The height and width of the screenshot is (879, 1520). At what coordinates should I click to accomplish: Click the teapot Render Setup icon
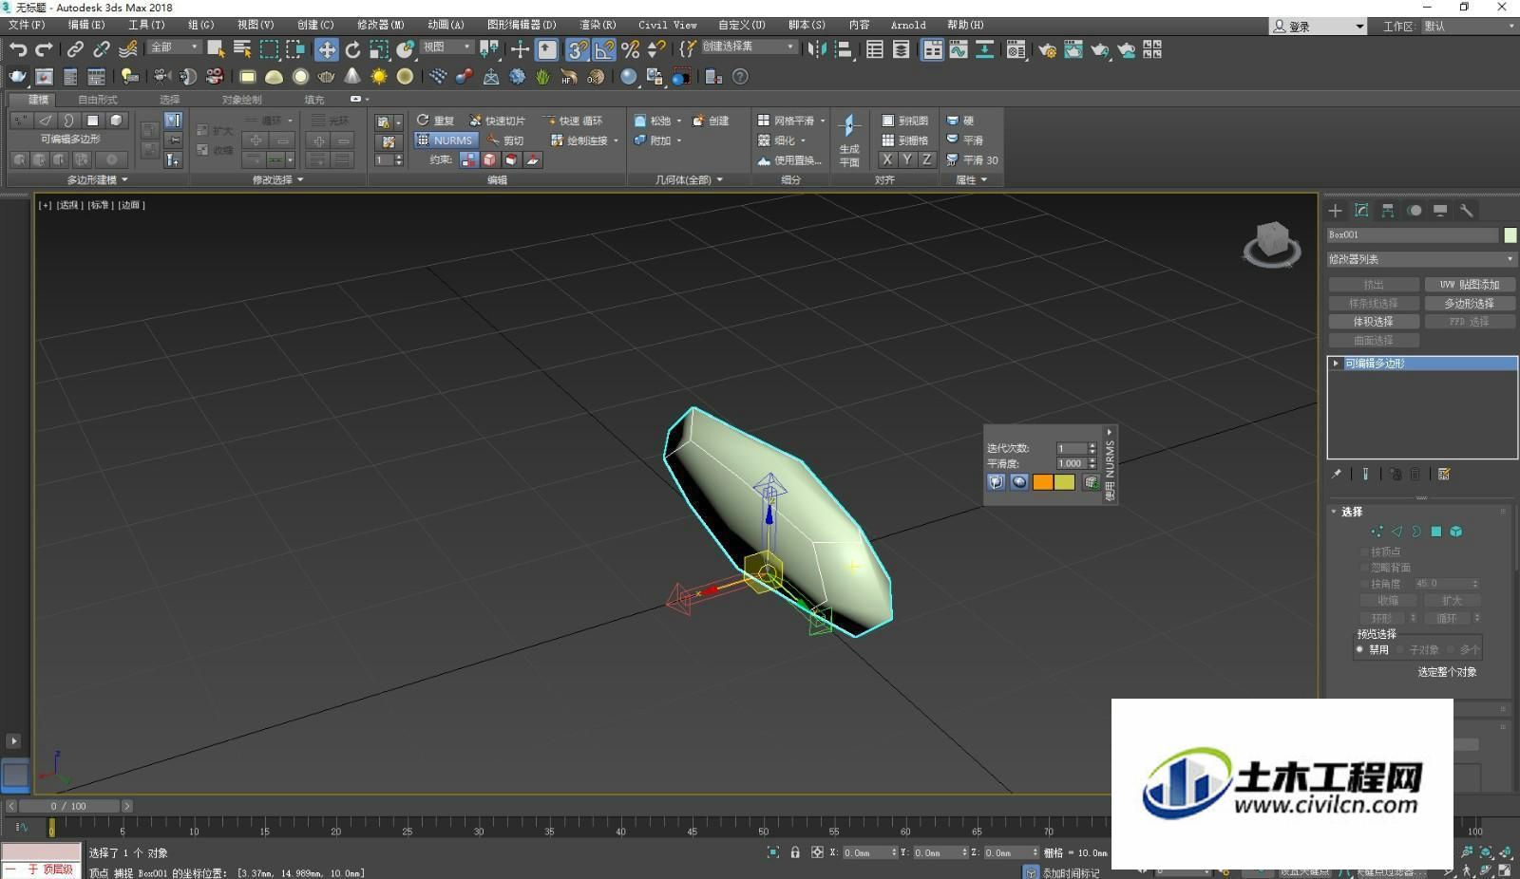pyautogui.click(x=1047, y=49)
